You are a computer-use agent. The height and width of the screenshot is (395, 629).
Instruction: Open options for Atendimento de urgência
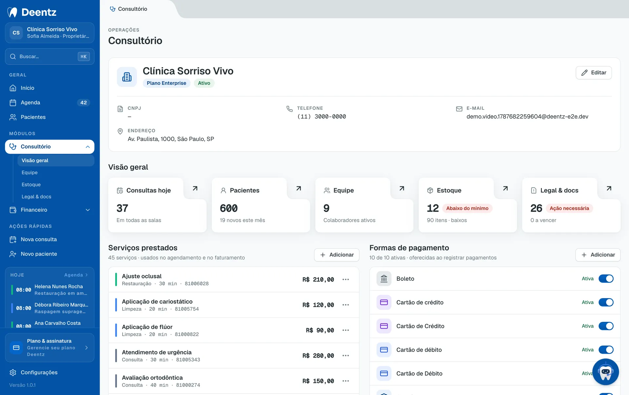click(346, 356)
